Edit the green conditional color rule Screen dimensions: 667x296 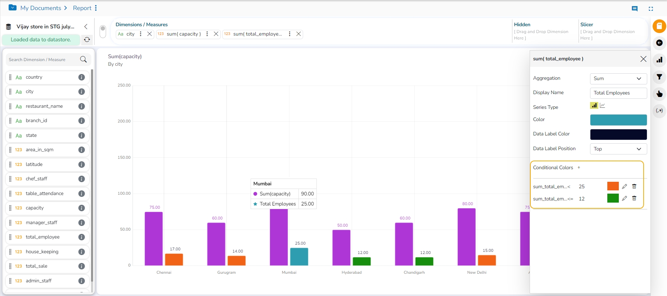pyautogui.click(x=625, y=198)
